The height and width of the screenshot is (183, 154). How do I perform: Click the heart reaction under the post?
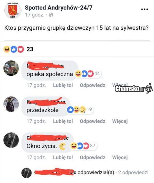coord(21,49)
